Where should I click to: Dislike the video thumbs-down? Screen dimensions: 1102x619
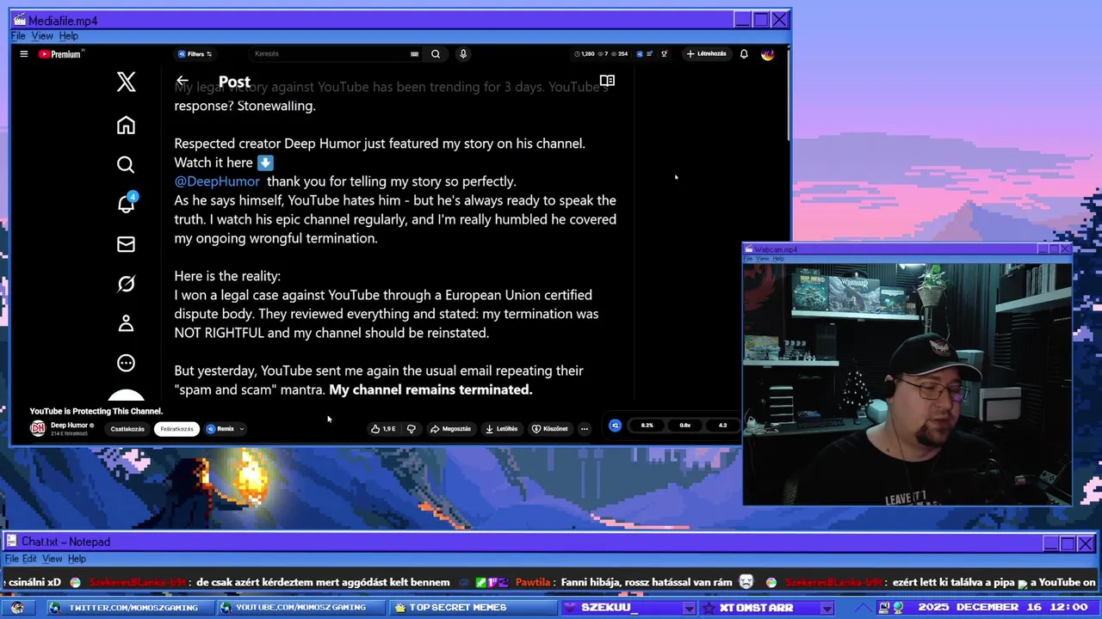click(411, 428)
